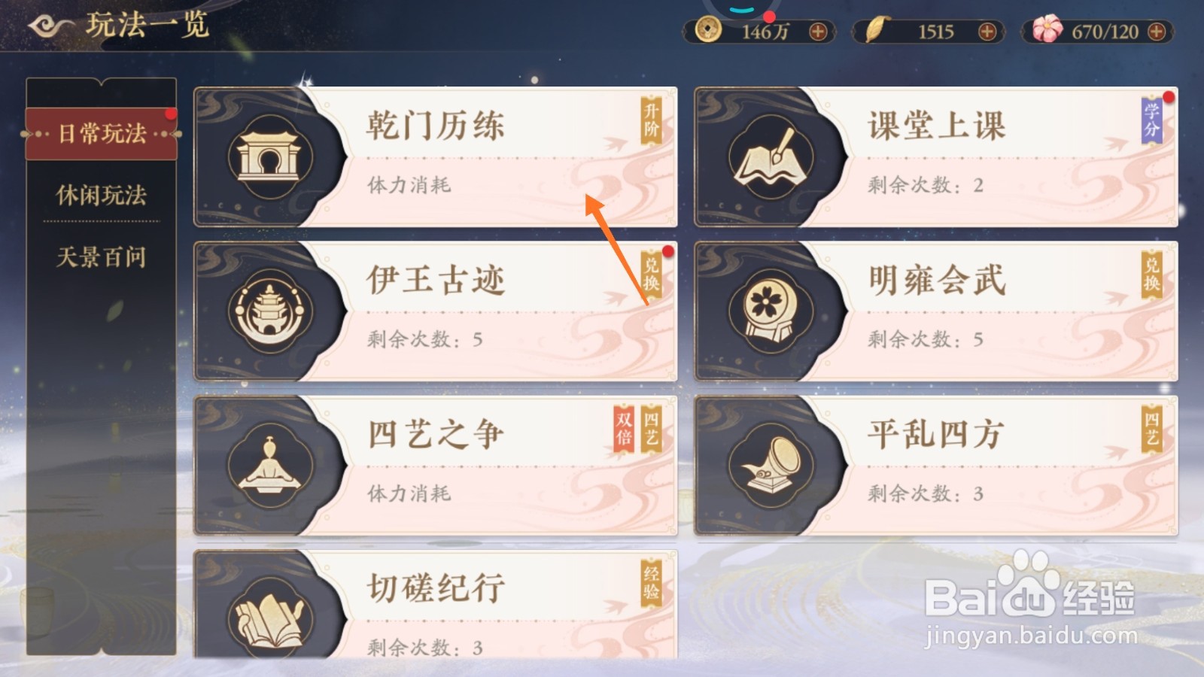This screenshot has height=677, width=1204.
Task: Open the 乾门历练 card title
Action: click(x=436, y=126)
